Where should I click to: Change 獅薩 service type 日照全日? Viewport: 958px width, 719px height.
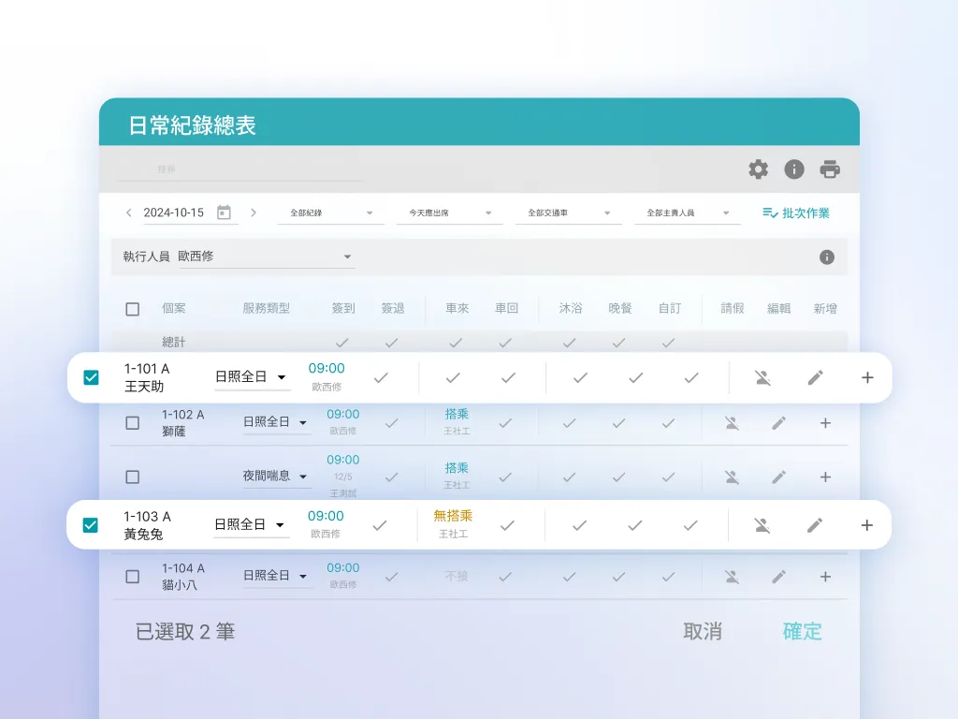point(276,422)
